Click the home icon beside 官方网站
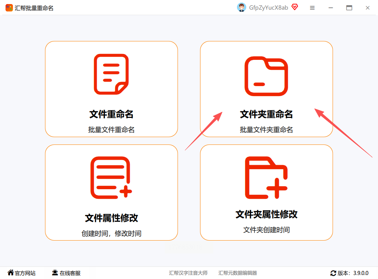Viewport: 378px width, 279px height. point(11,272)
